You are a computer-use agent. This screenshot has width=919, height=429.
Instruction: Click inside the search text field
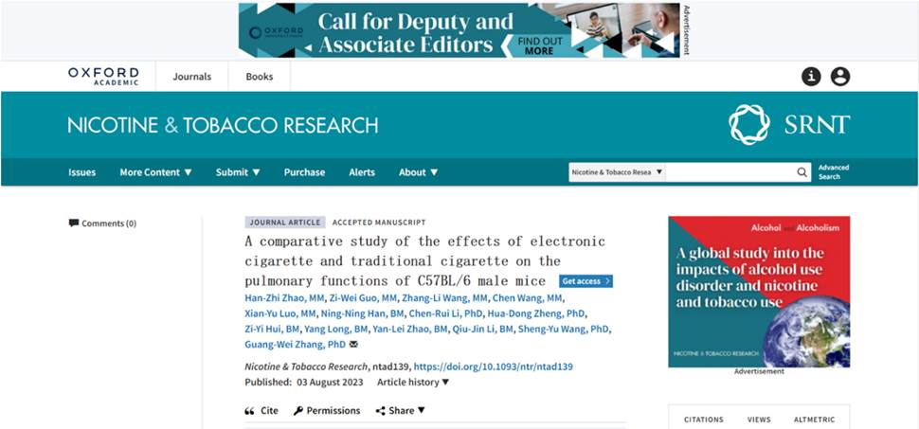pyautogui.click(x=730, y=172)
